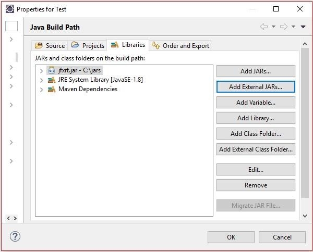Select the Maven Dependencies entry
Image resolution: width=313 pixels, height=252 pixels.
88,89
